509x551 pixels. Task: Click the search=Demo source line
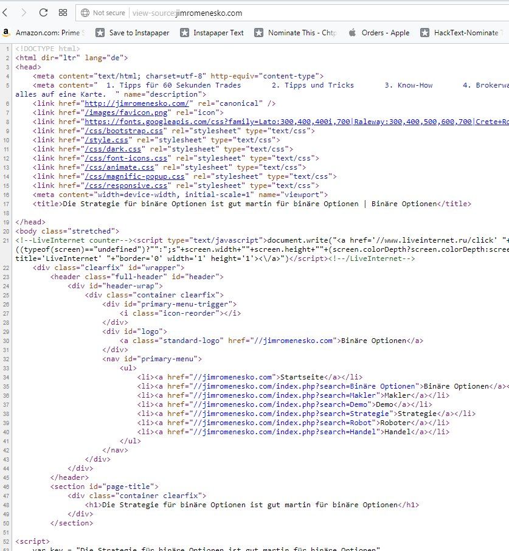tap(285, 405)
